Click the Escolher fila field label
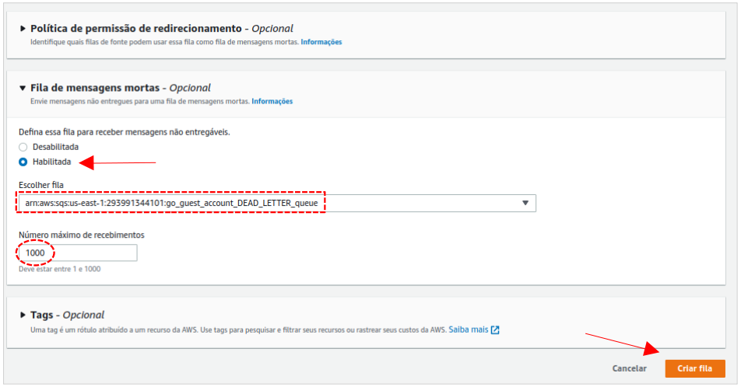 tap(41, 185)
